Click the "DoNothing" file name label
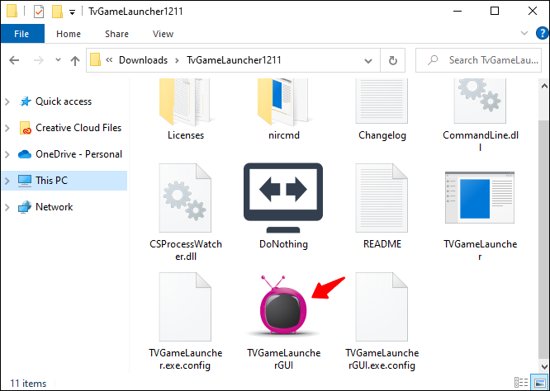 283,244
